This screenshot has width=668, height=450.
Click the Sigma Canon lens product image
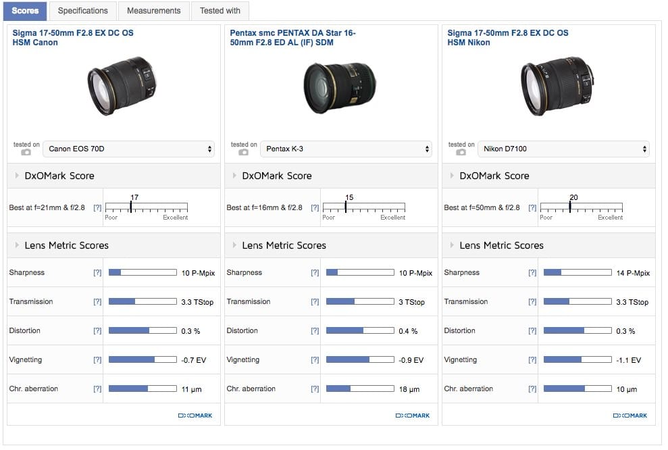(x=122, y=86)
